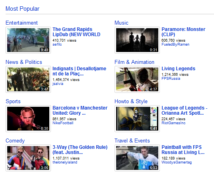Click the 3-Way Golden Rule thumbnail

[28, 158]
